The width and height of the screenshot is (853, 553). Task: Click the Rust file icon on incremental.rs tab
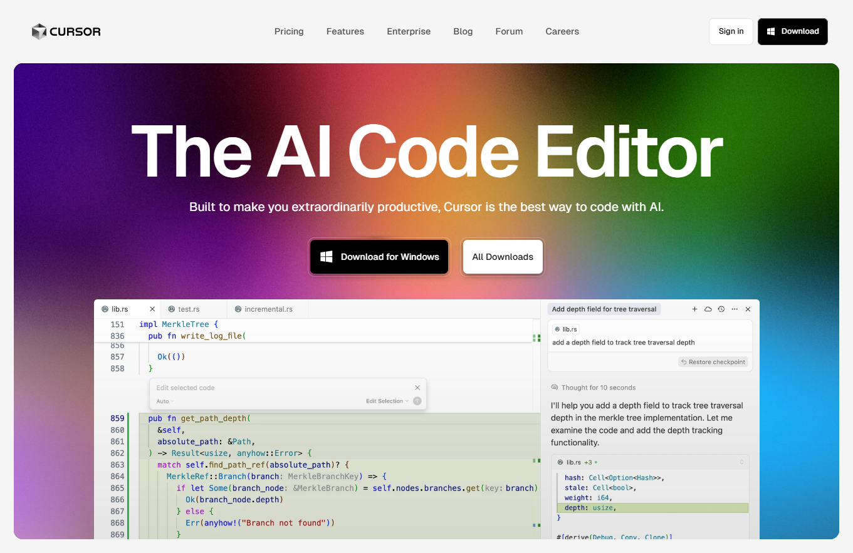(x=238, y=309)
